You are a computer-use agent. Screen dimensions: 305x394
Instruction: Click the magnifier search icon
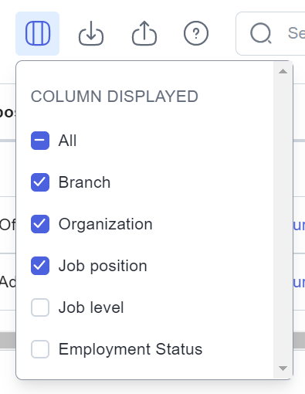pos(261,33)
